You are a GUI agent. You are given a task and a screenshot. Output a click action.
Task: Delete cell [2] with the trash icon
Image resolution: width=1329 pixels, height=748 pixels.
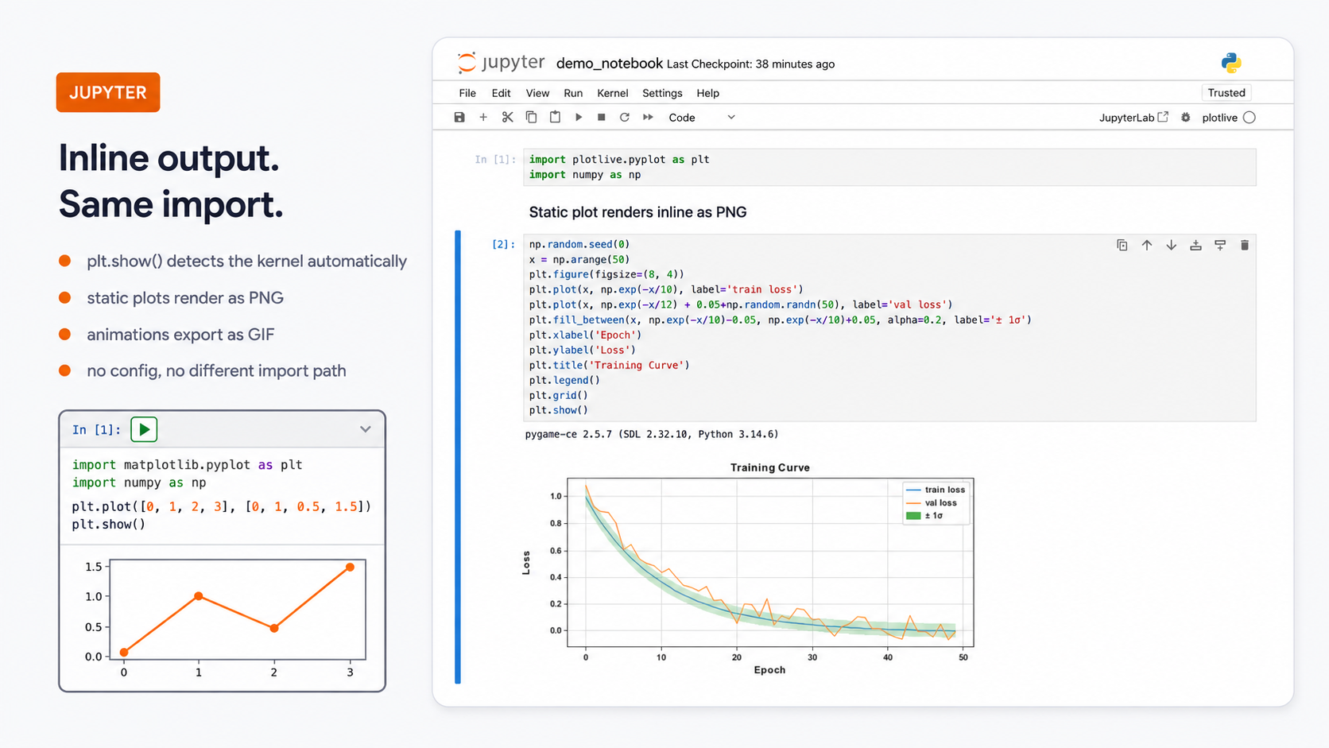pos(1245,246)
